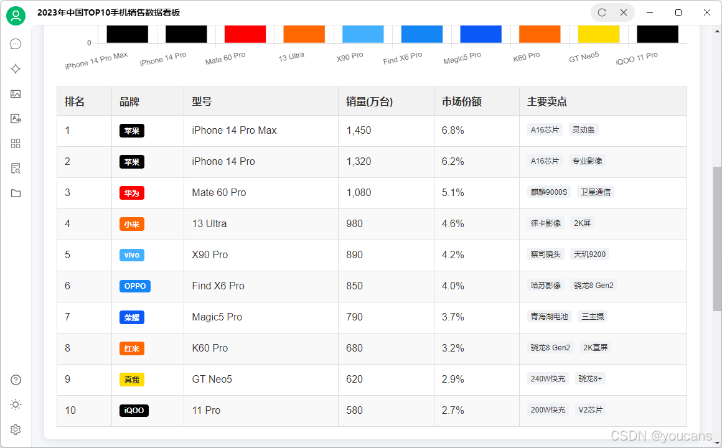Click the Find X6 Pro chart axis label
The height and width of the screenshot is (448, 722).
(403, 58)
